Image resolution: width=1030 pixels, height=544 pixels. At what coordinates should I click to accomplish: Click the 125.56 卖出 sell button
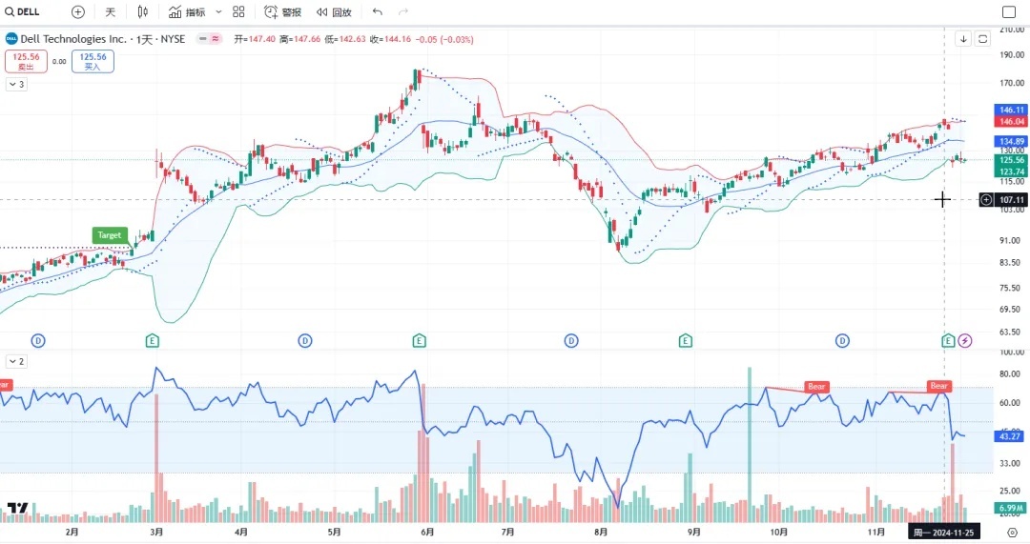coord(26,61)
